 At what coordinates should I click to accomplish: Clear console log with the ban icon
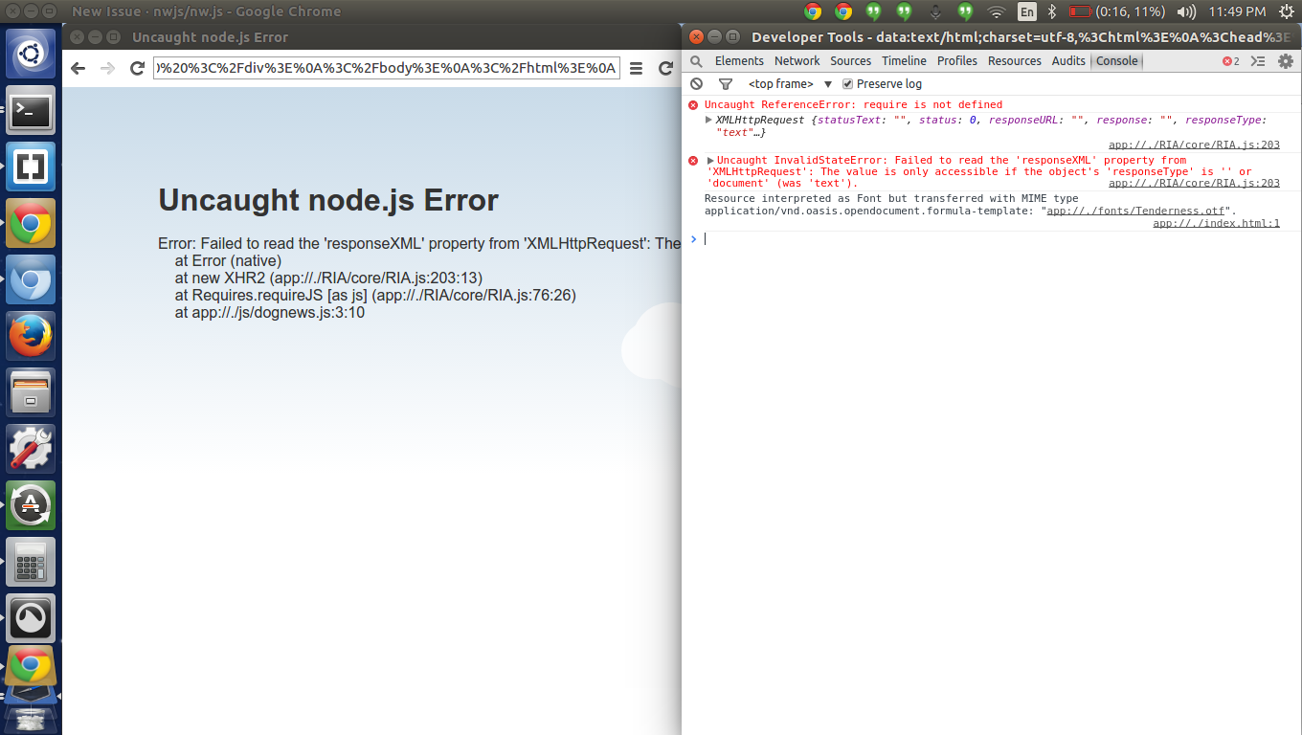(x=696, y=84)
